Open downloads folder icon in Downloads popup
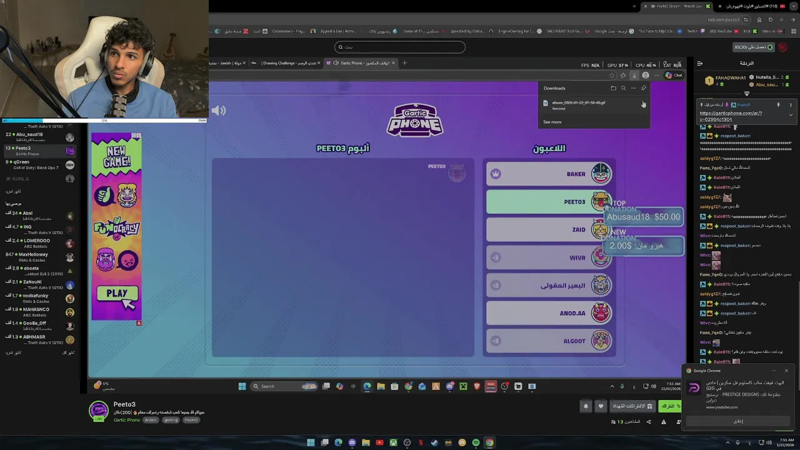Screen dimensions: 800x450 click(x=613, y=88)
